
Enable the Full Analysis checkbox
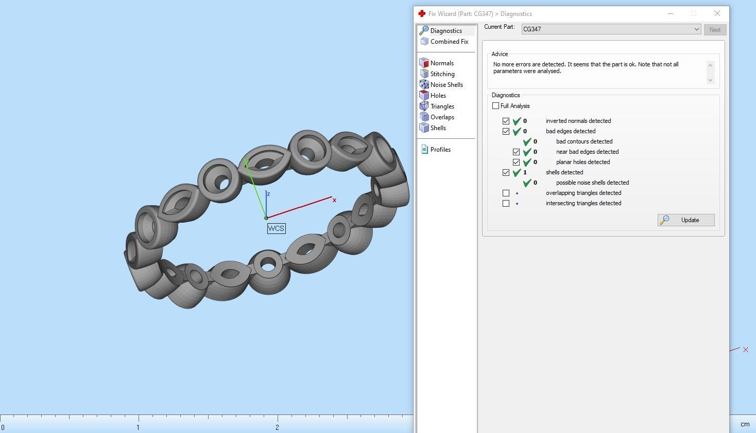coord(496,105)
